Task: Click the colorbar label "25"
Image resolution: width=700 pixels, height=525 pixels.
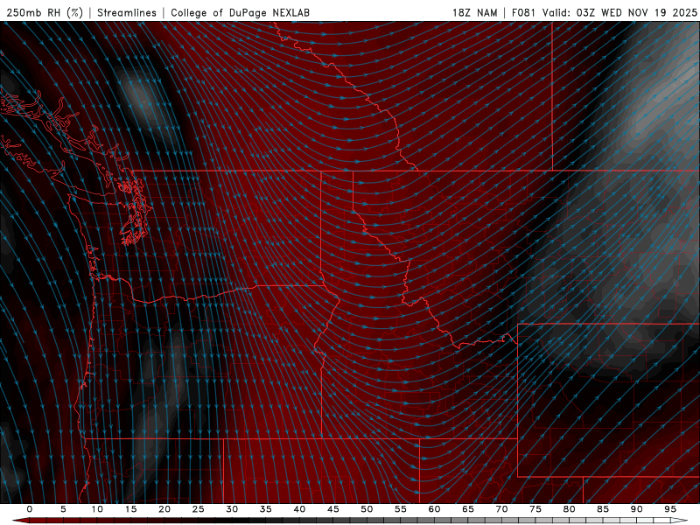Action: tap(199, 509)
